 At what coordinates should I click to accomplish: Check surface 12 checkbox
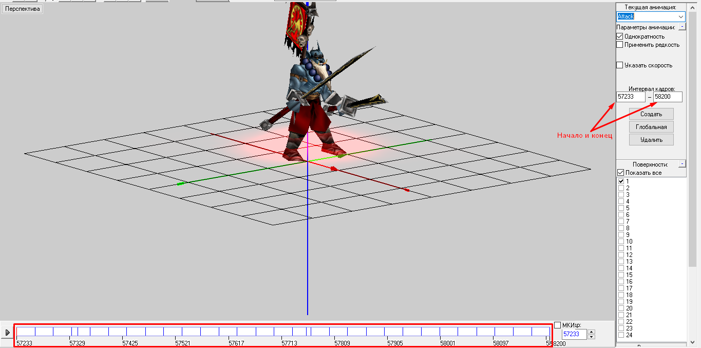pos(621,255)
